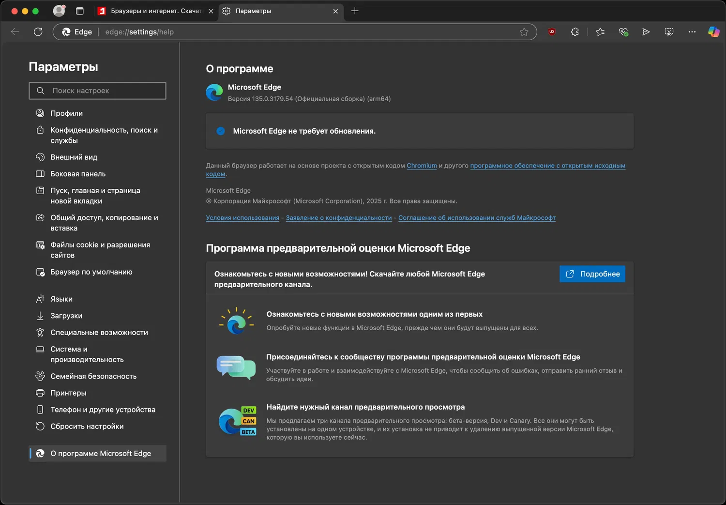Close the Браузеры и интернет tab
The height and width of the screenshot is (505, 726).
tap(211, 11)
